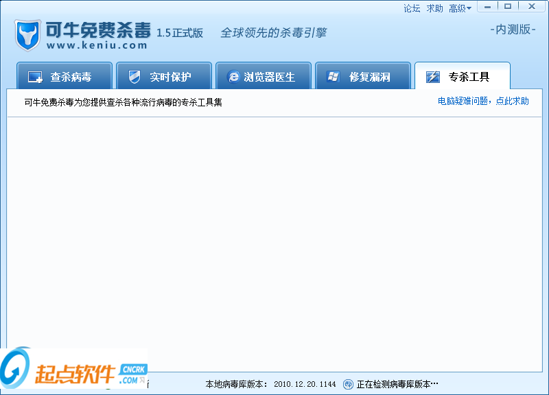The image size is (549, 395).
Task: Open the 论坛 forum link
Action: tap(412, 8)
